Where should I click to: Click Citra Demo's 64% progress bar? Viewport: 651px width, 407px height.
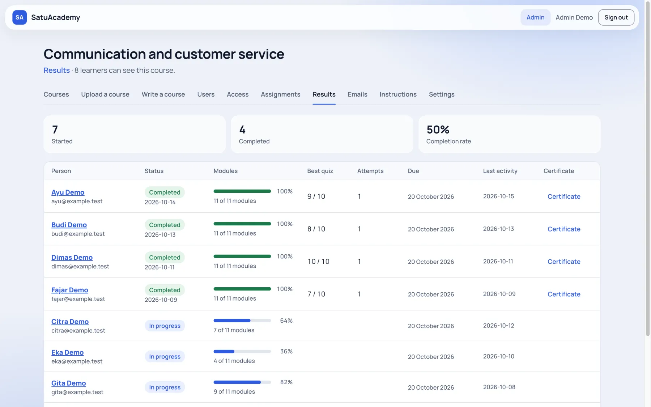click(242, 321)
